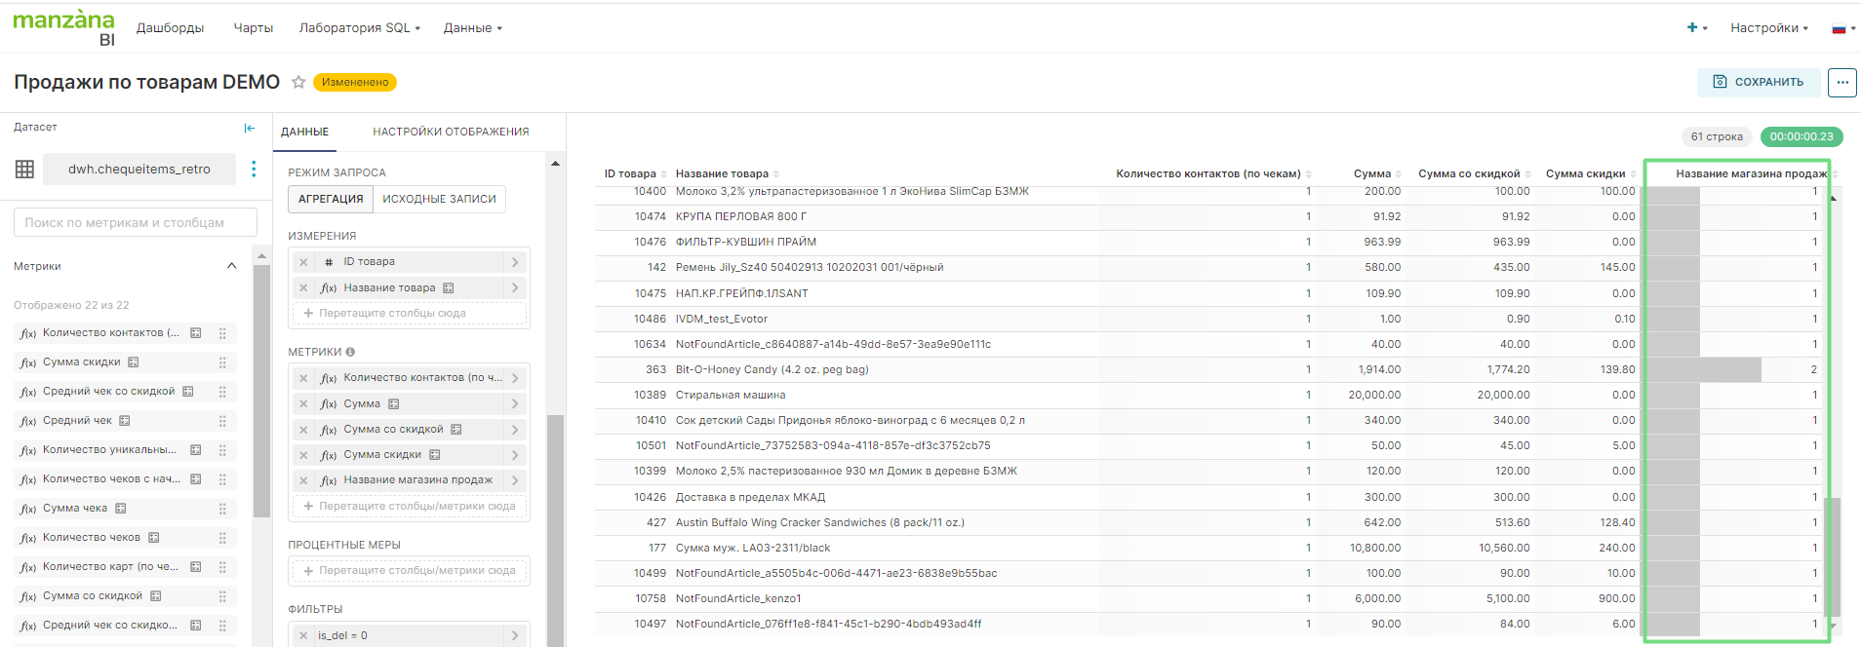Image resolution: width=1861 pixels, height=647 pixels.
Task: Open the Настройки dropdown menu
Action: pos(1768,28)
